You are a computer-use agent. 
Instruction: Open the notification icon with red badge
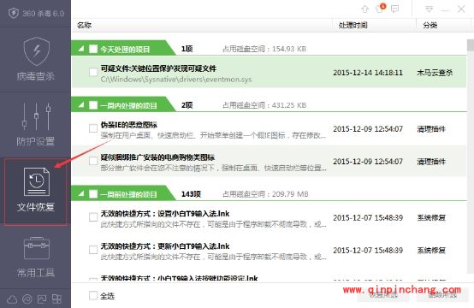pos(380,9)
